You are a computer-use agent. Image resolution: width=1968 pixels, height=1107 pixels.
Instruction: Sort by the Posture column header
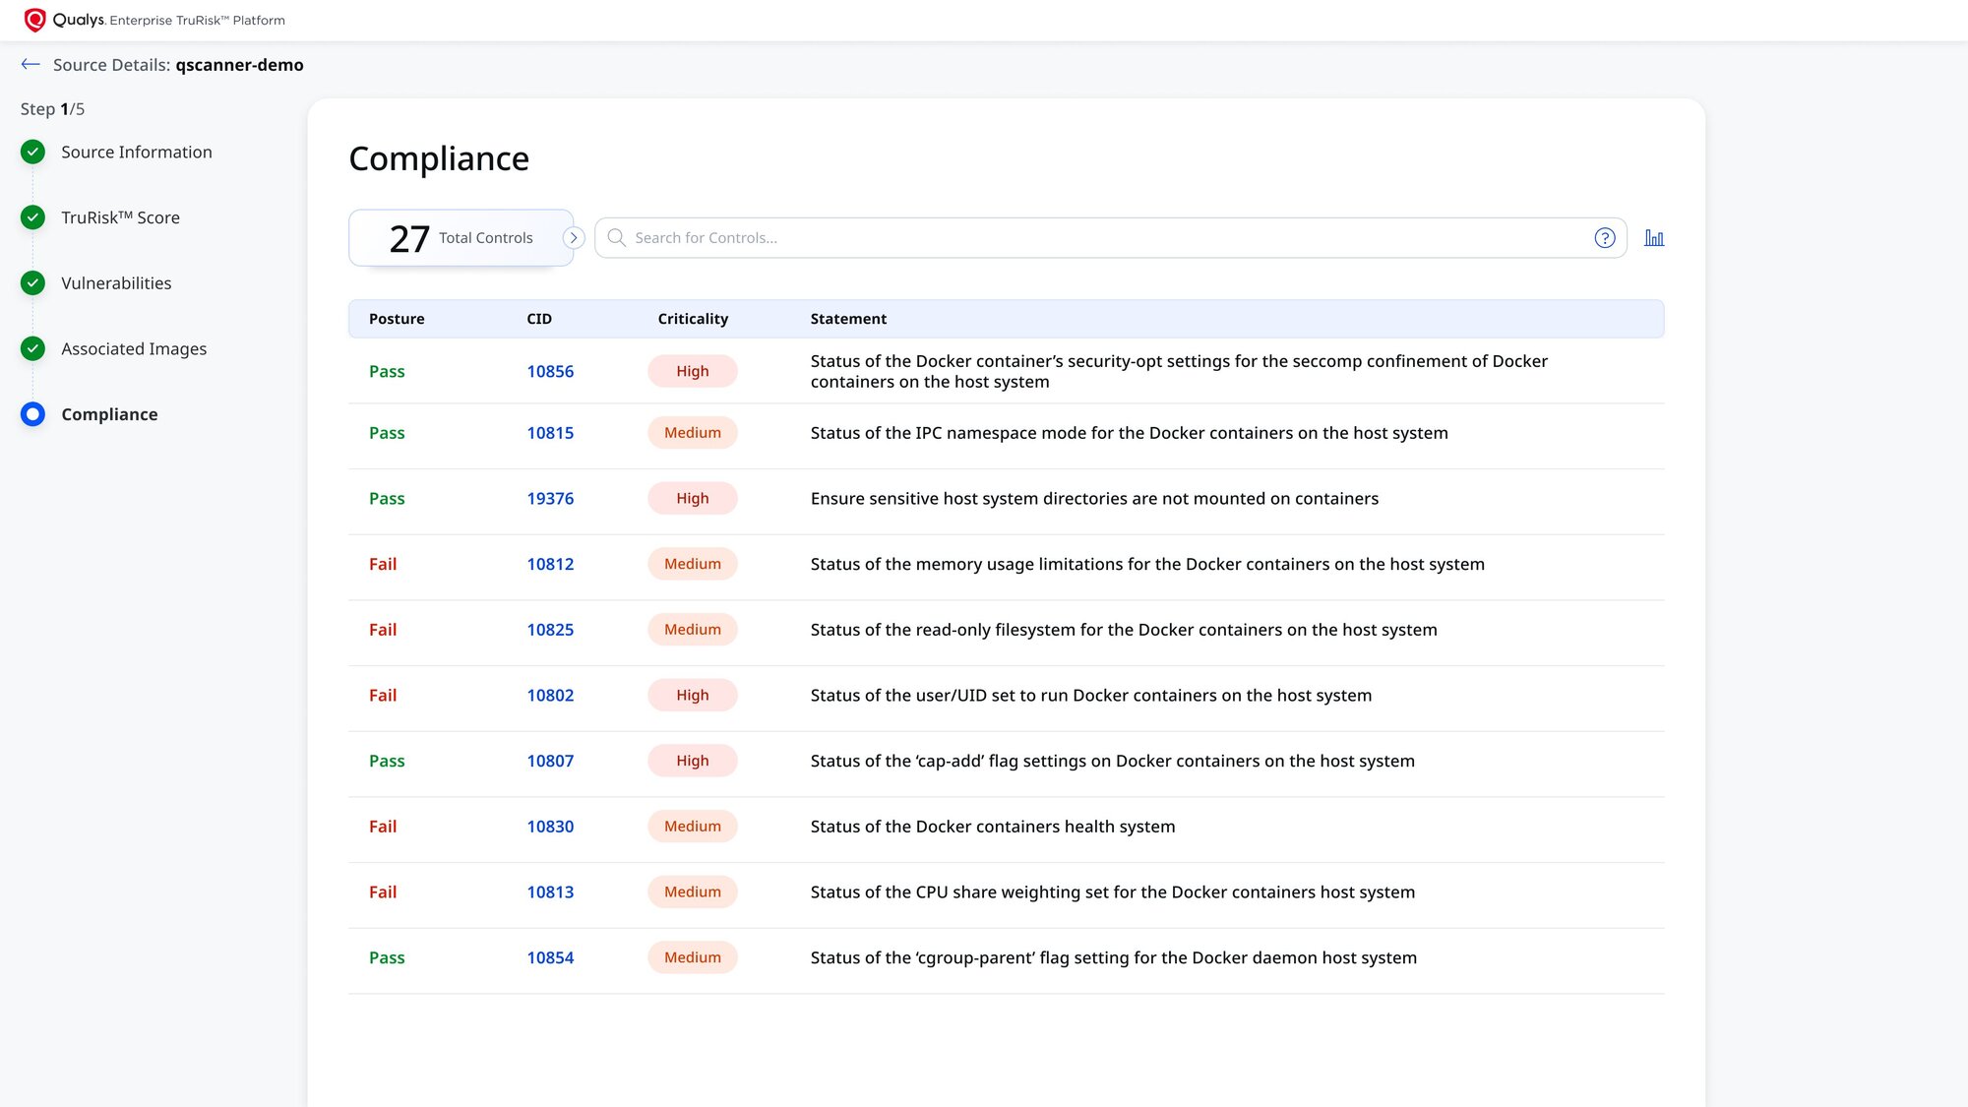397,319
